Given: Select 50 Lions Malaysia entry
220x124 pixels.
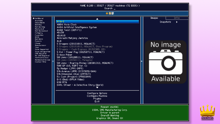Looking at the screenshot, I should pos(75,60).
